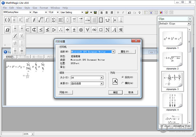Toggle italic style button
196x137 pixels.
tap(123, 12)
